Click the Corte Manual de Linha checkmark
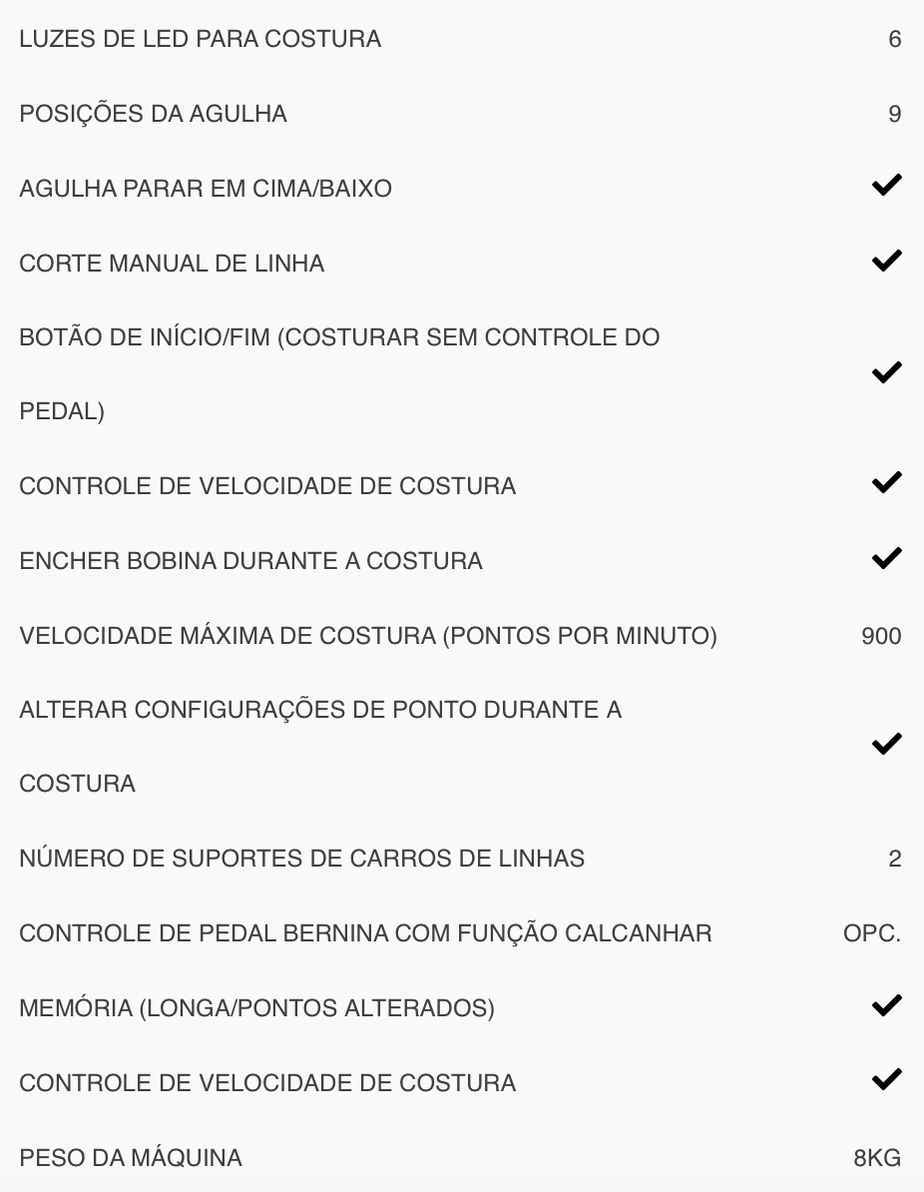The width and height of the screenshot is (924, 1192). (x=886, y=261)
